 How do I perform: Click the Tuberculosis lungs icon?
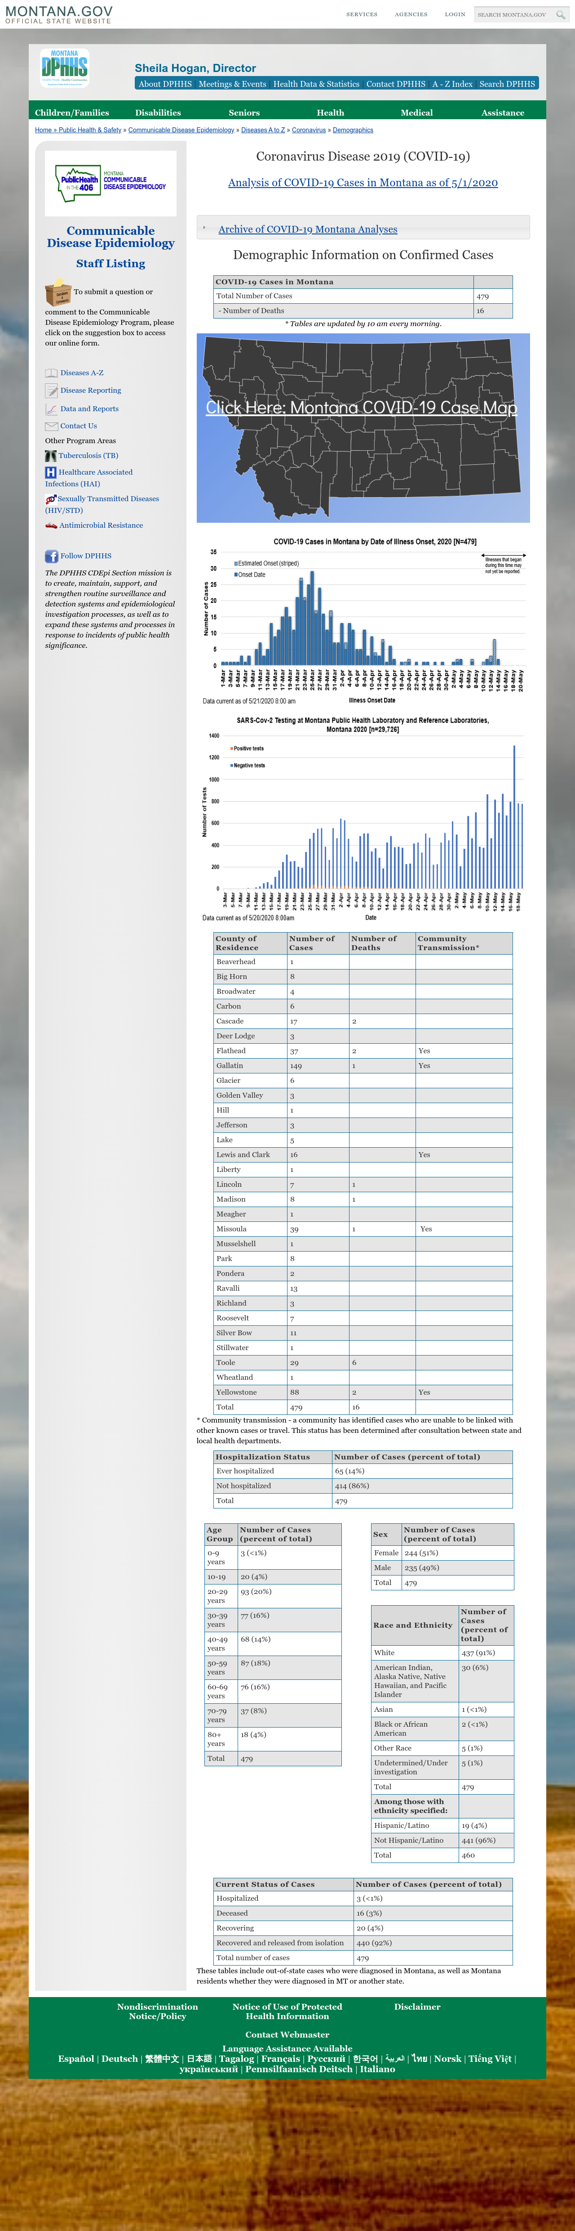tap(51, 456)
